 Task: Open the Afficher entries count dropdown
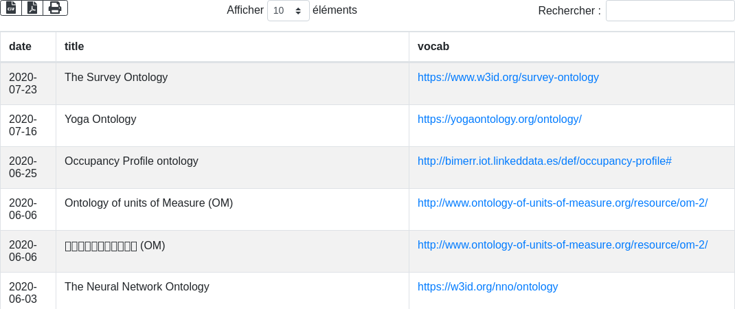pos(289,10)
